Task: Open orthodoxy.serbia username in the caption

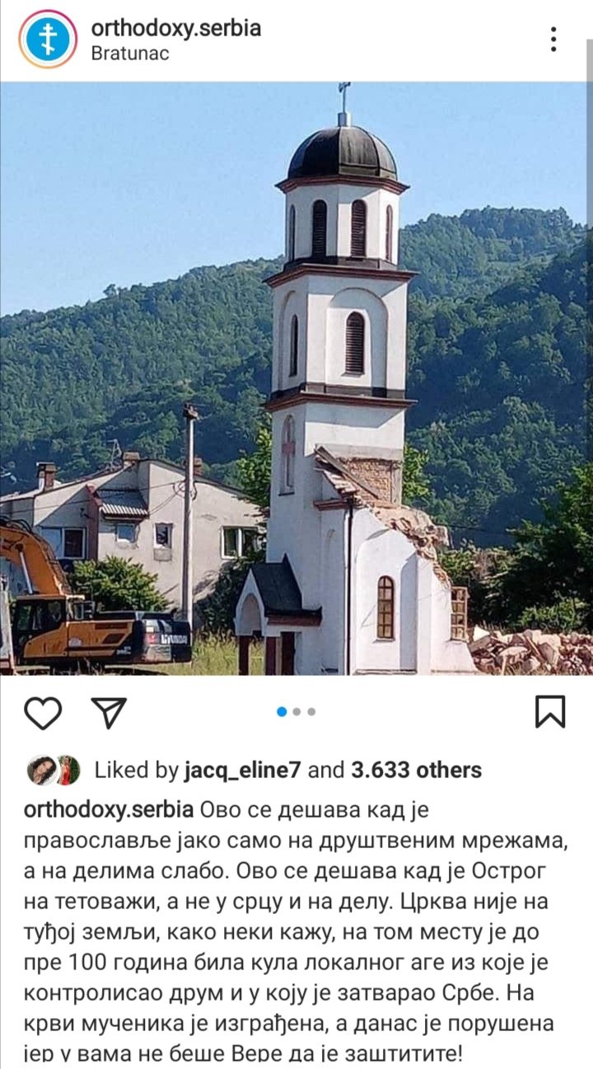Action: (110, 810)
